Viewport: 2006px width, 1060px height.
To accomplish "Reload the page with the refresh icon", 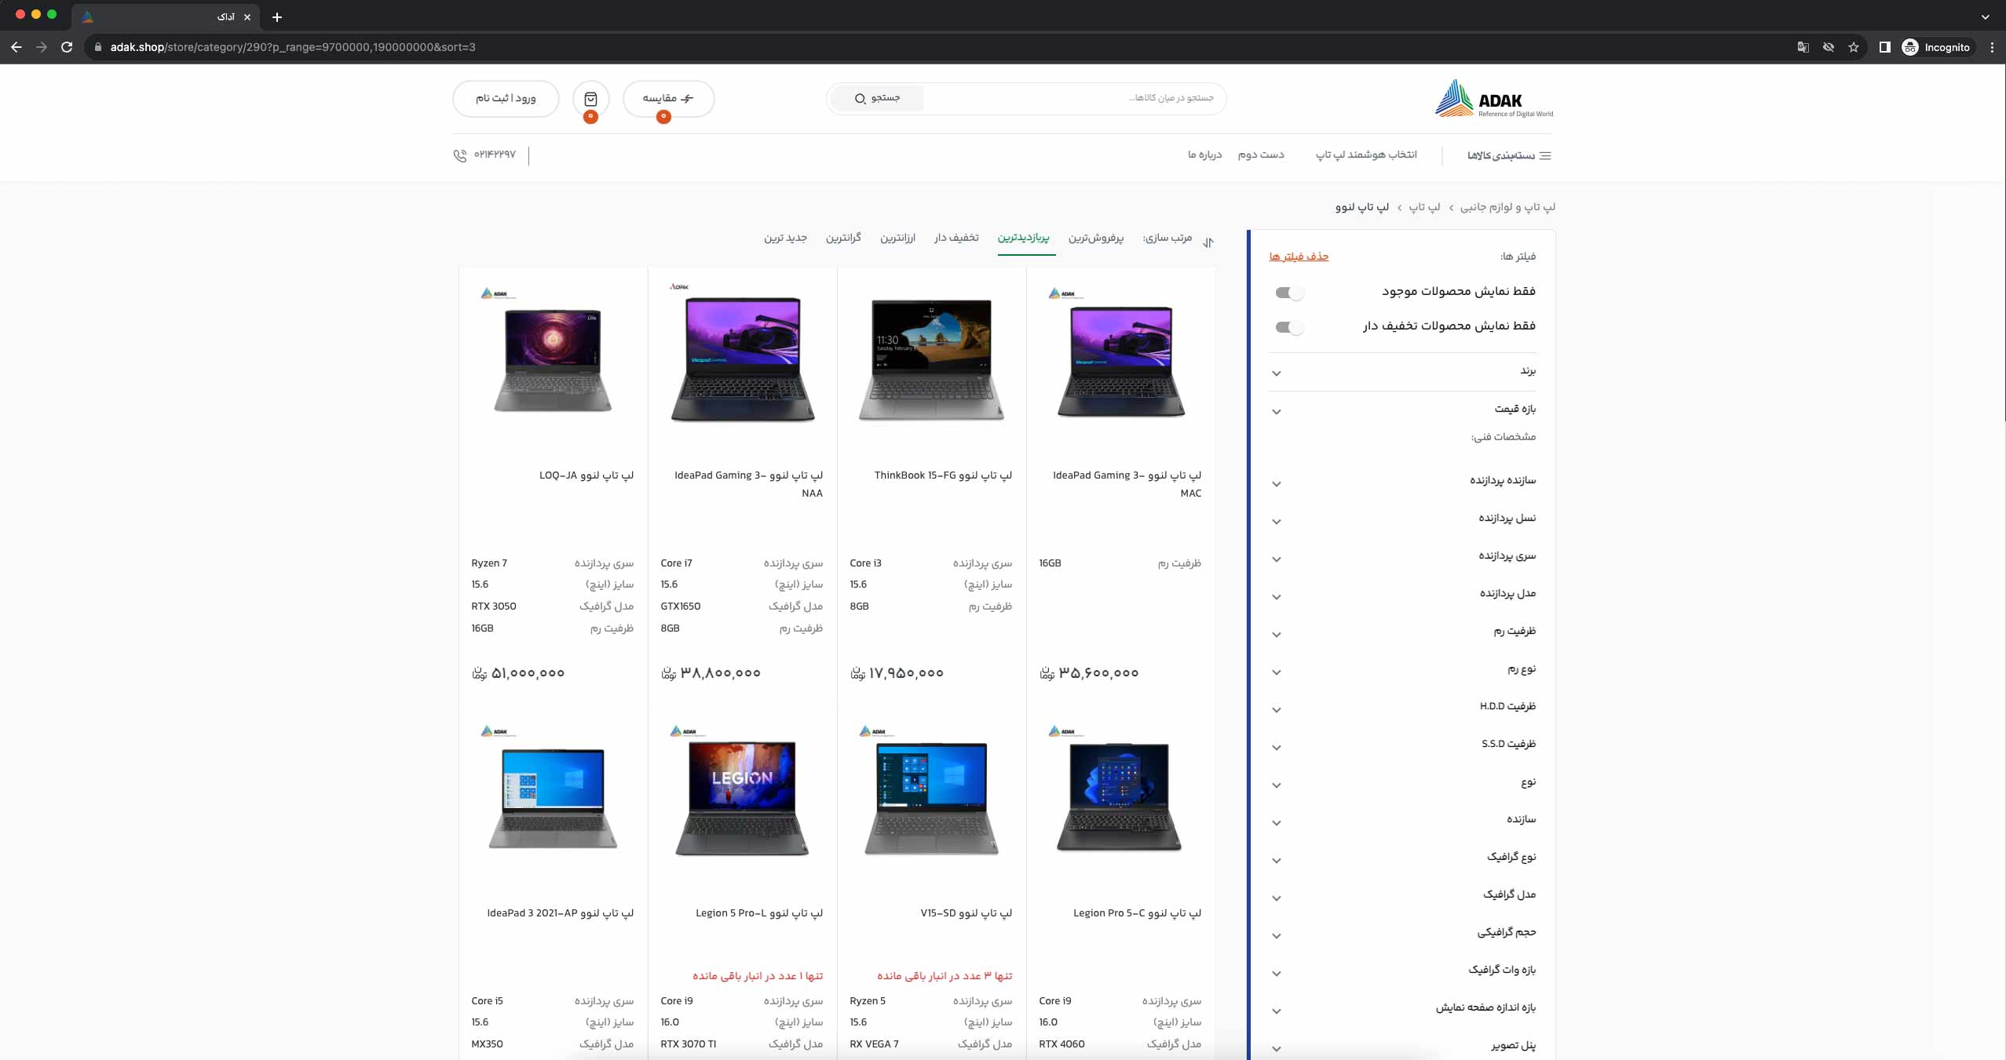I will pos(67,47).
